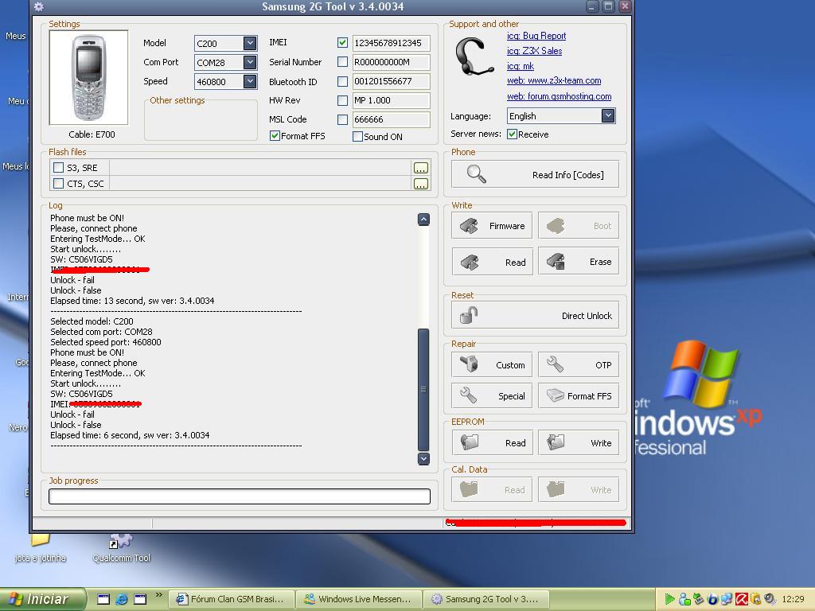
Task: Click the Iniciar start button
Action: [x=43, y=599]
